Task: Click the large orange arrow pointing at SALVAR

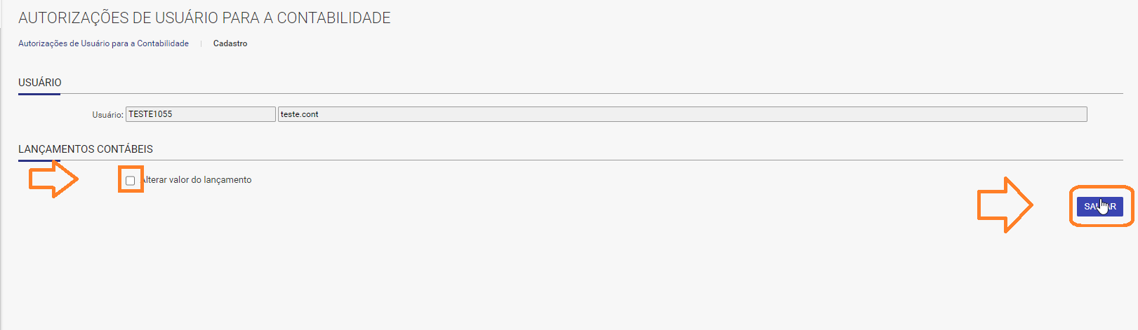Action: click(x=1005, y=205)
